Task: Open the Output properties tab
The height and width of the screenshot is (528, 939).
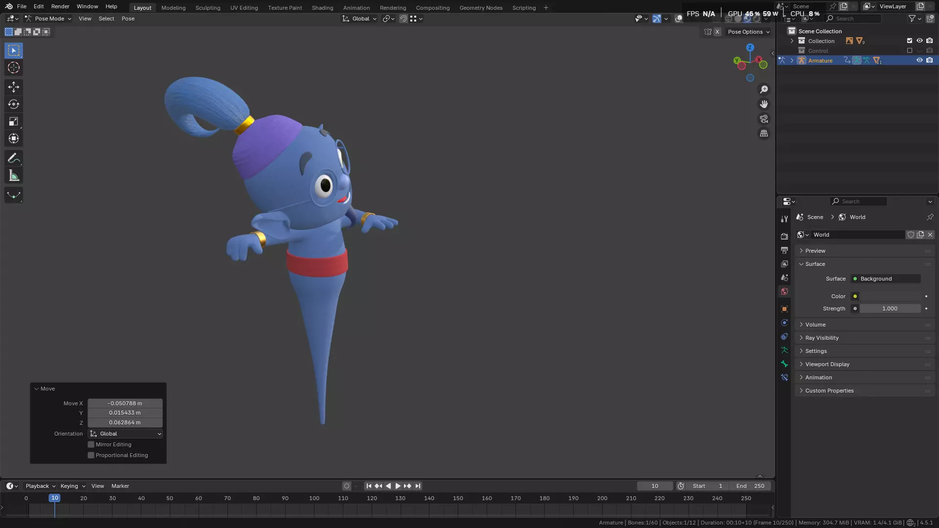Action: [x=784, y=250]
